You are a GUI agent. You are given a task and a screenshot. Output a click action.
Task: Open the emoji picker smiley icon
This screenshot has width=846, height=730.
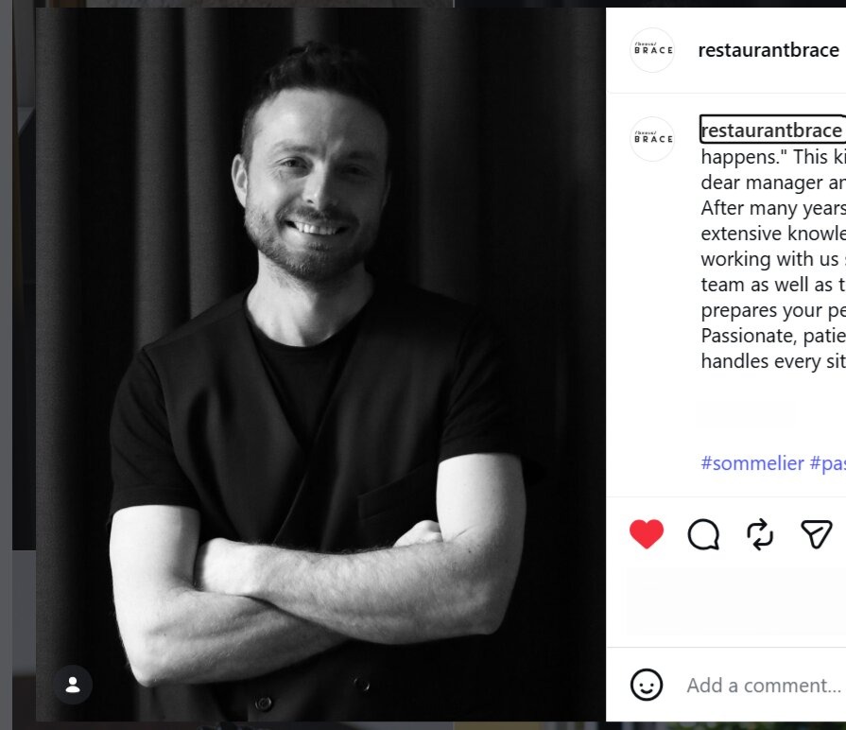coord(647,685)
